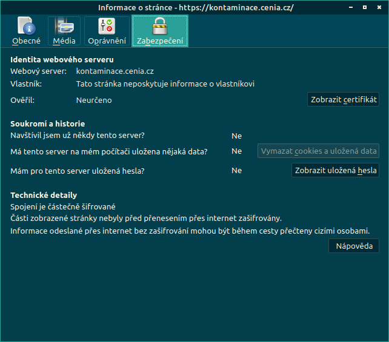Screen dimensions: 389x342
Task: Select the Oprávnění tab label
Action: click(107, 41)
